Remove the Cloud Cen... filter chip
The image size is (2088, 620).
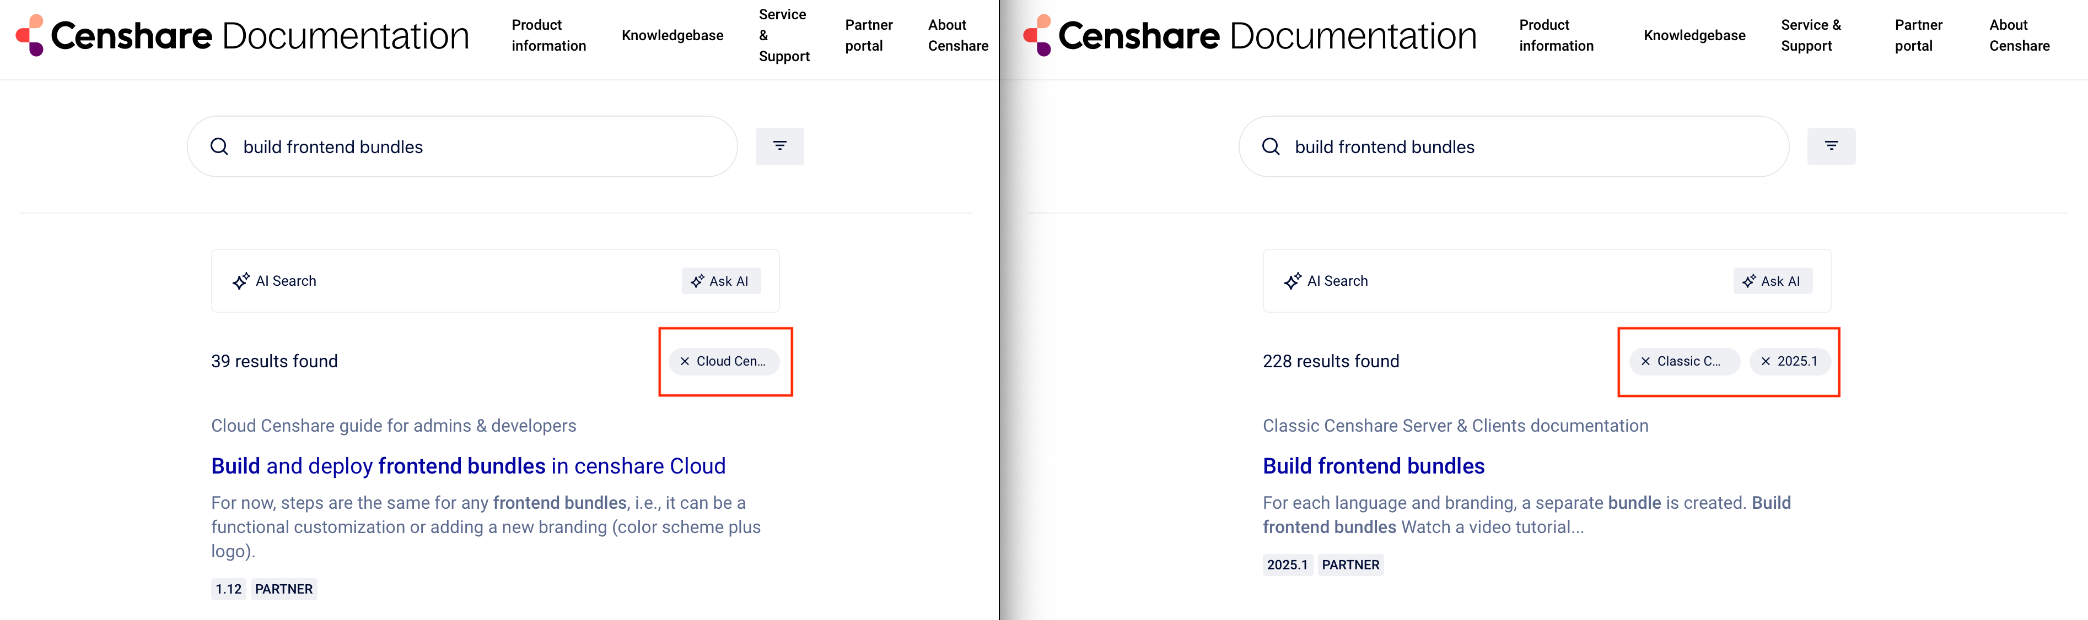point(685,362)
